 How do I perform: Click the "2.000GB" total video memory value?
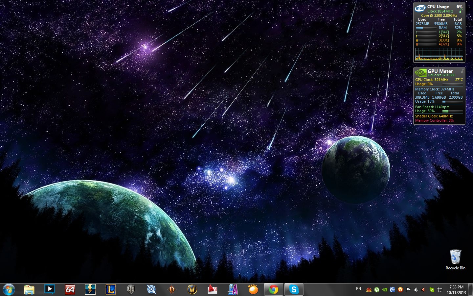click(x=456, y=97)
